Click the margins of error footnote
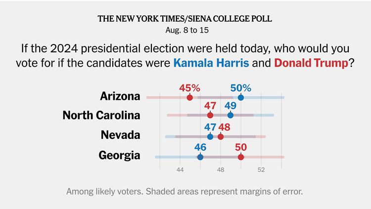371x209 pixels. click(x=185, y=191)
